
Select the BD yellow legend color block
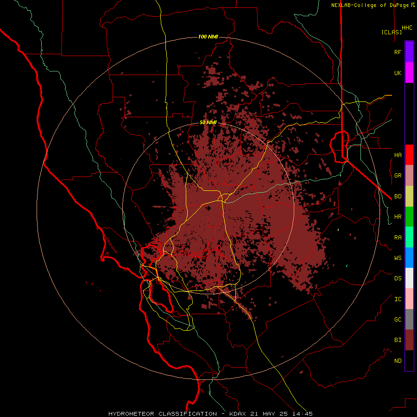click(x=409, y=196)
